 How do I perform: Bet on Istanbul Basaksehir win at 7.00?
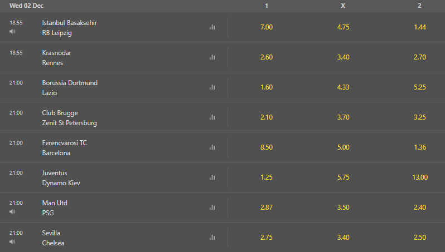point(267,27)
